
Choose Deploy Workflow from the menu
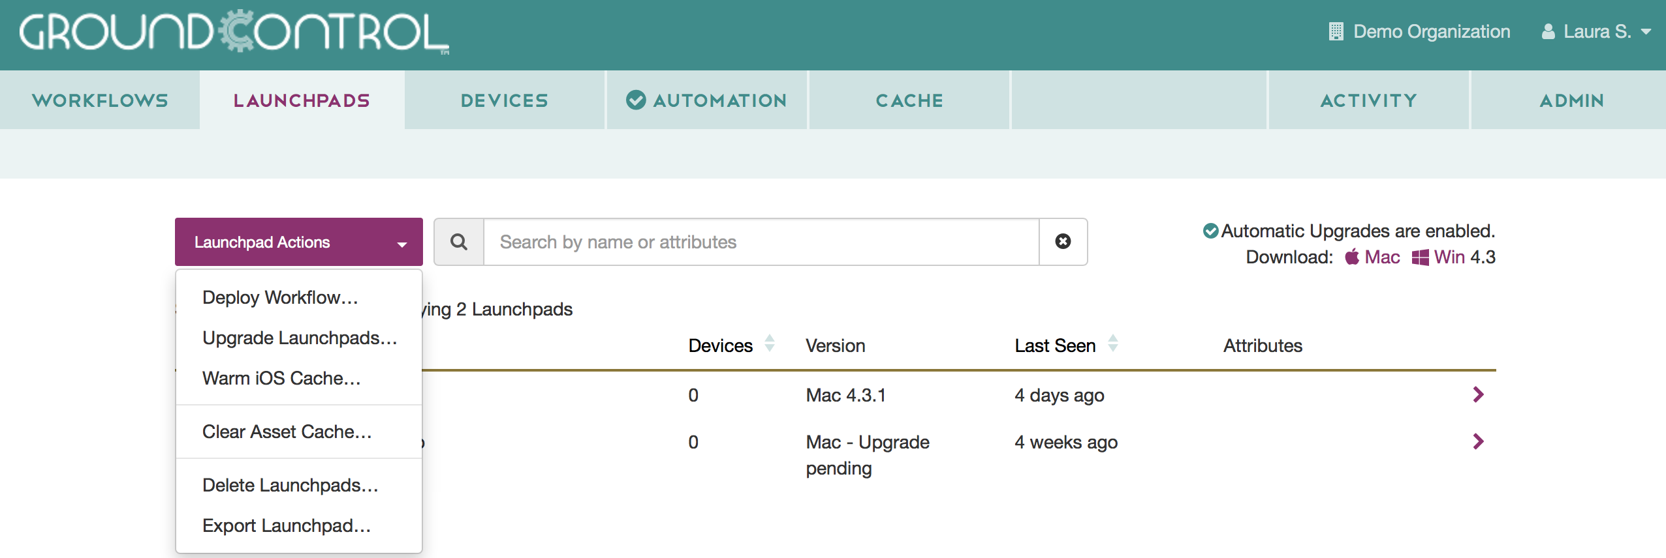pyautogui.click(x=280, y=297)
